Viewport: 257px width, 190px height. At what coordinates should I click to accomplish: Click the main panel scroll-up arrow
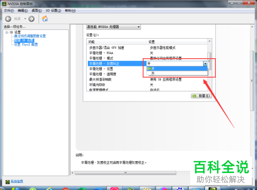pos(252,27)
